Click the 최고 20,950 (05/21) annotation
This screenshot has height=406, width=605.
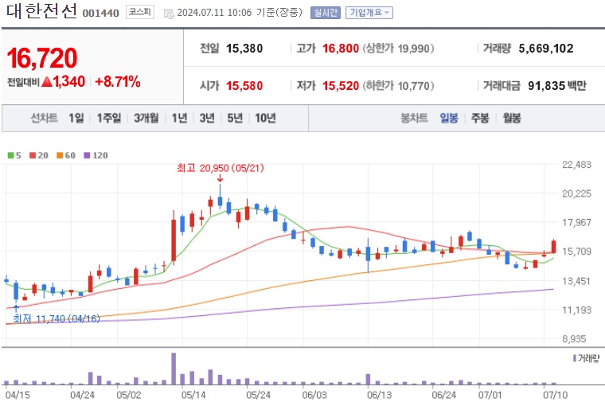pyautogui.click(x=221, y=168)
